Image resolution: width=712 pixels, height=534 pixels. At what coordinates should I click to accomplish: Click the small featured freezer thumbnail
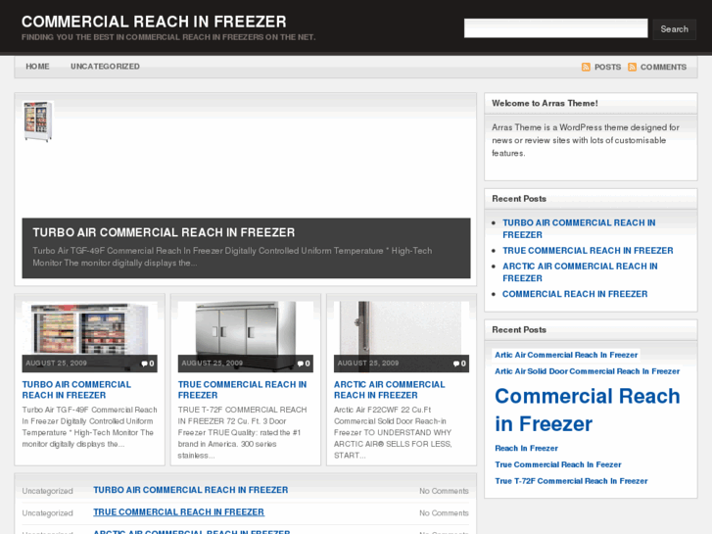point(37,121)
